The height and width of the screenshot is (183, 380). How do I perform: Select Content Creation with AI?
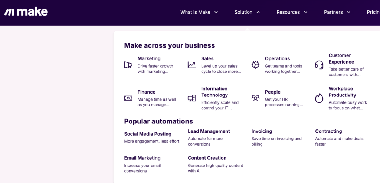tap(207, 158)
